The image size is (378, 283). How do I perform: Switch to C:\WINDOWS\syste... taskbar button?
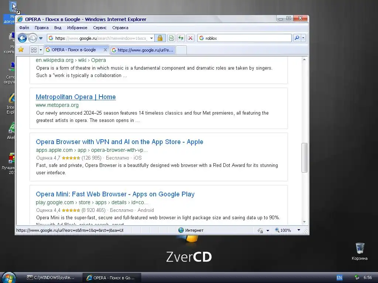coord(51,278)
